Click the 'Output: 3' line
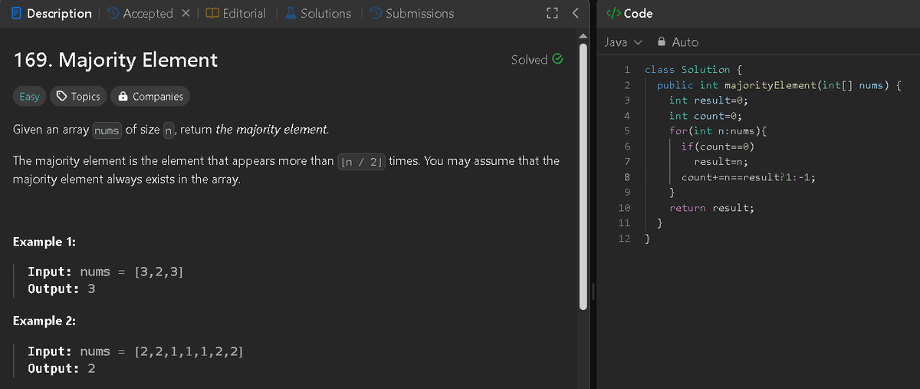 point(61,288)
